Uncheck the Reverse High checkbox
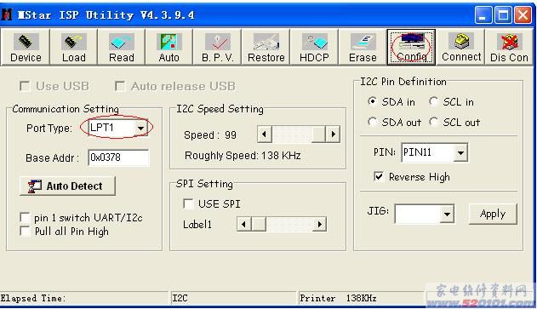537x309 pixels. (x=379, y=177)
